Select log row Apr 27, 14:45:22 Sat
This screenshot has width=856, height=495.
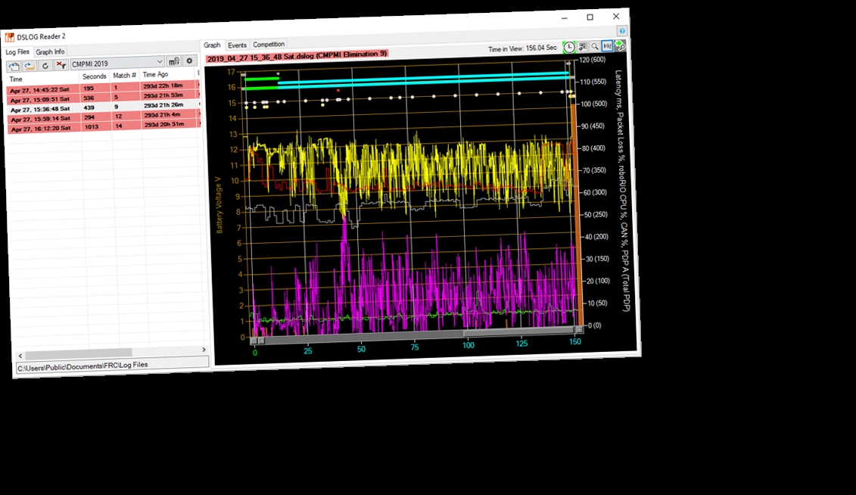point(103,87)
